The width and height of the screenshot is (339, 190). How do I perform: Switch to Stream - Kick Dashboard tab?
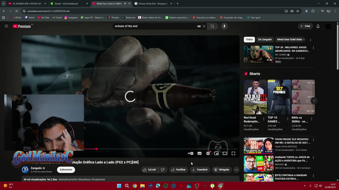tap(69, 4)
